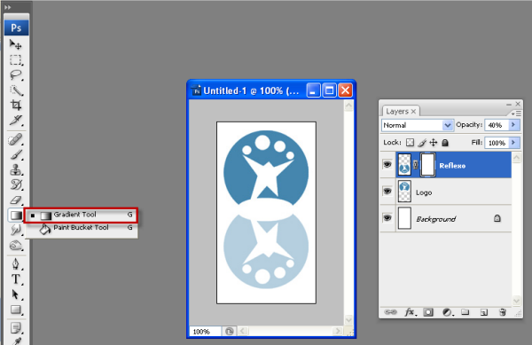Select the Smudge tool in toolbar

[x=16, y=230]
